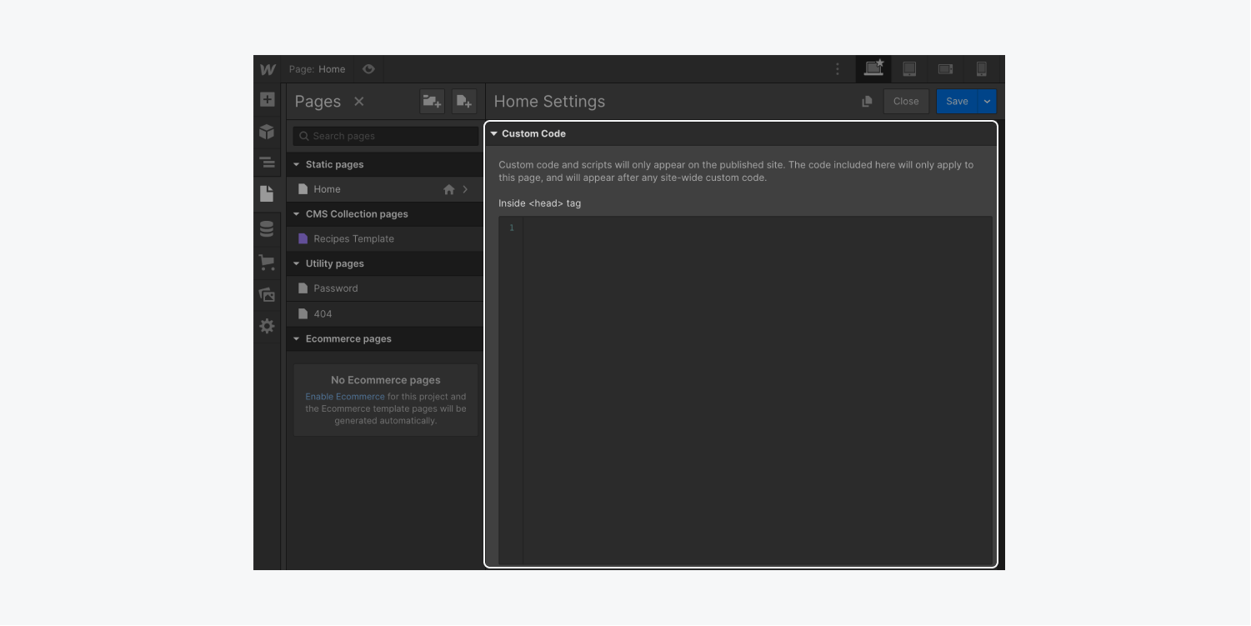
Task: Open the Assets image panel
Action: [x=267, y=294]
